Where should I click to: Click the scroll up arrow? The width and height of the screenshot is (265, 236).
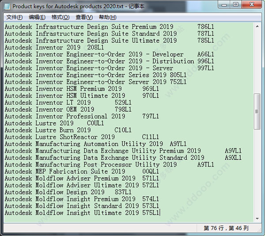coord(257,27)
